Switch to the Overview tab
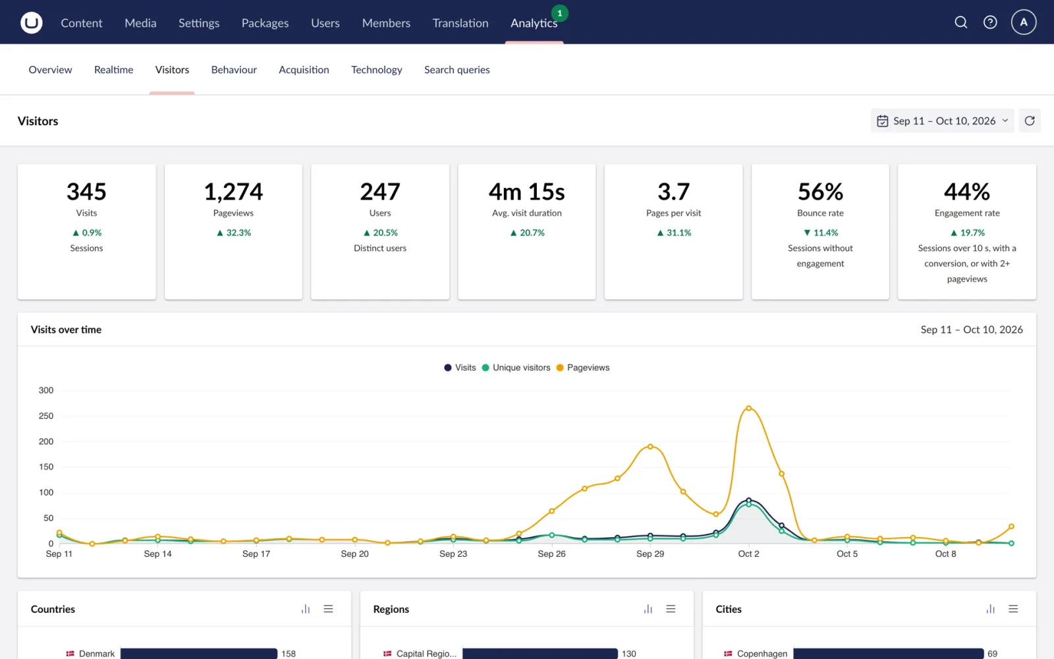The height and width of the screenshot is (659, 1054). (50, 70)
